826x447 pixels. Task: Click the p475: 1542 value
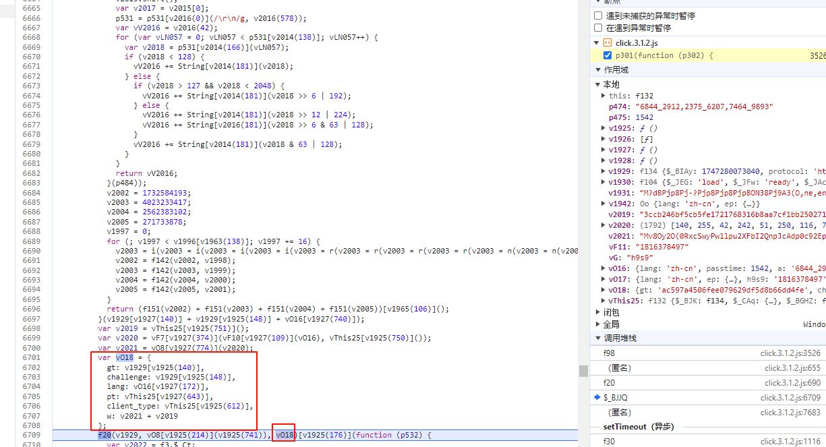click(x=645, y=117)
